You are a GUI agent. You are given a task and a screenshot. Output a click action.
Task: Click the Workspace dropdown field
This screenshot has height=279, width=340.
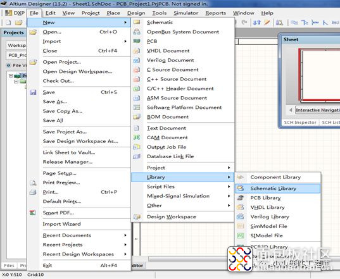pyautogui.click(x=16, y=46)
